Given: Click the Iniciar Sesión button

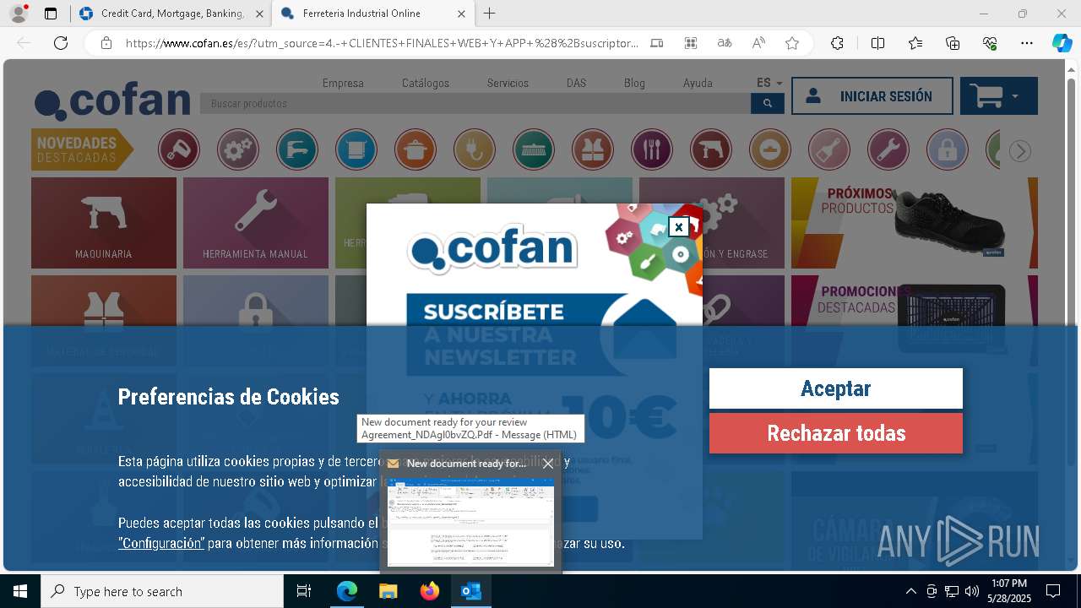Looking at the screenshot, I should point(872,96).
